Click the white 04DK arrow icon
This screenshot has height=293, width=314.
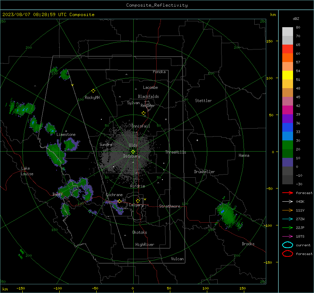[x=287, y=202]
